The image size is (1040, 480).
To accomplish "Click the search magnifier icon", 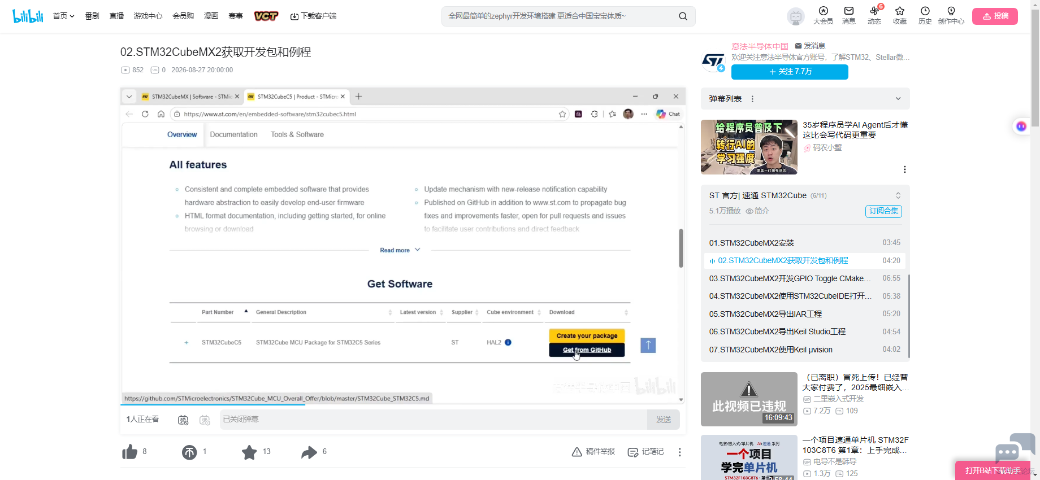I will [683, 16].
